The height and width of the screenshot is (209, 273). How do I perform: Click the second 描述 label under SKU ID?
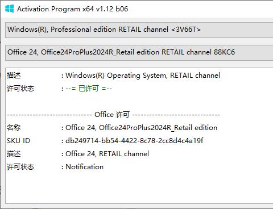point(14,154)
